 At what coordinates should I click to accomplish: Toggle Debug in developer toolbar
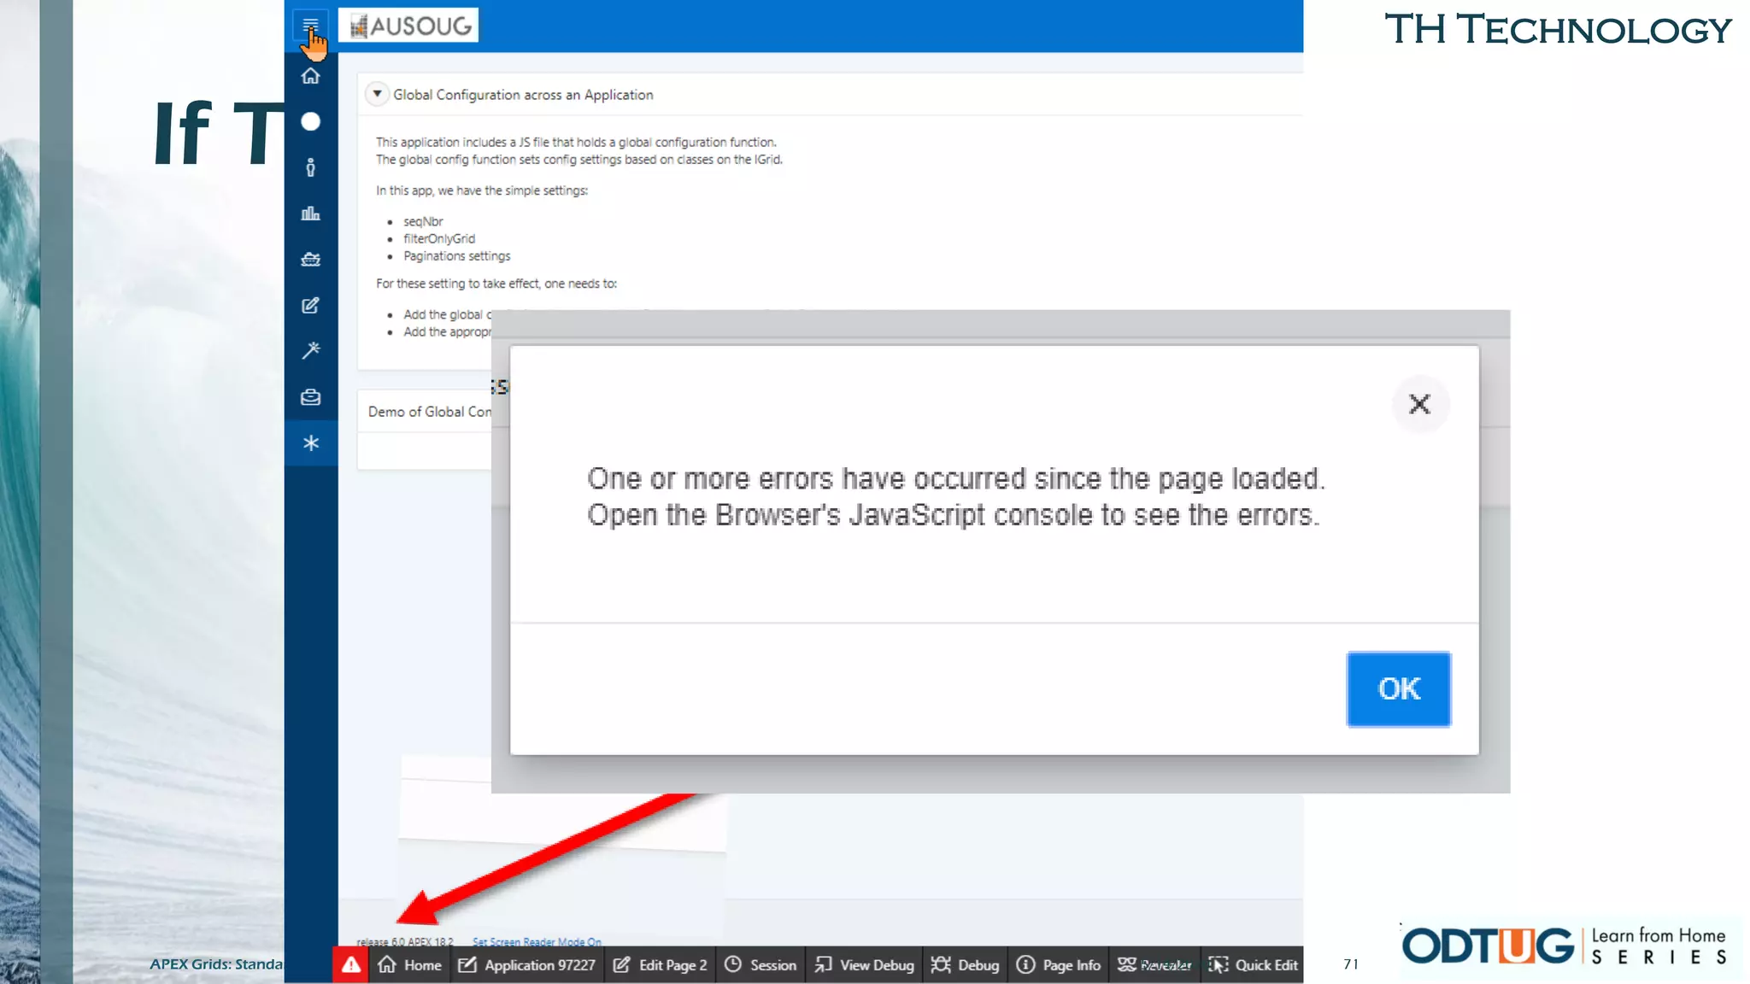(965, 964)
